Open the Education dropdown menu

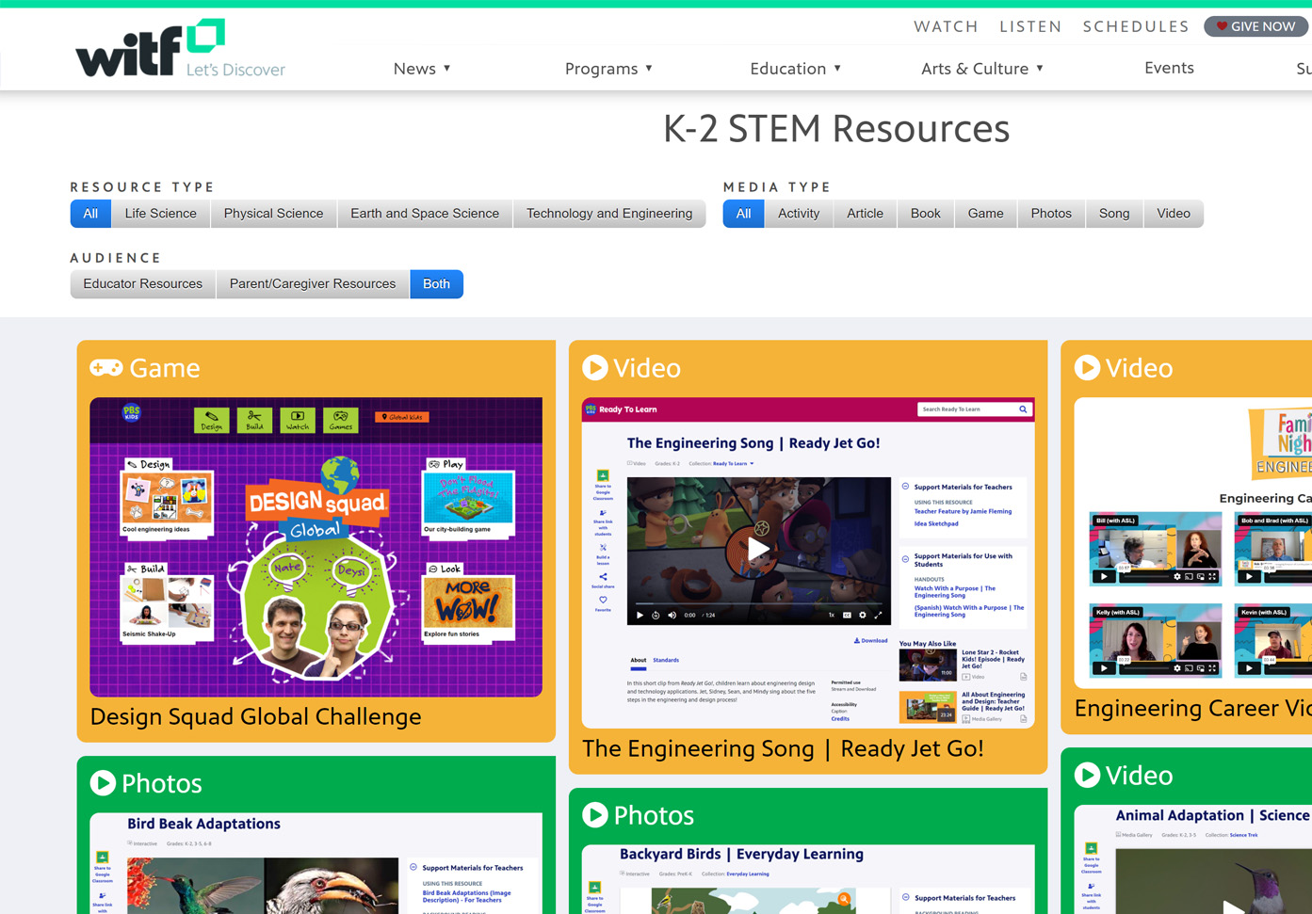(x=796, y=69)
